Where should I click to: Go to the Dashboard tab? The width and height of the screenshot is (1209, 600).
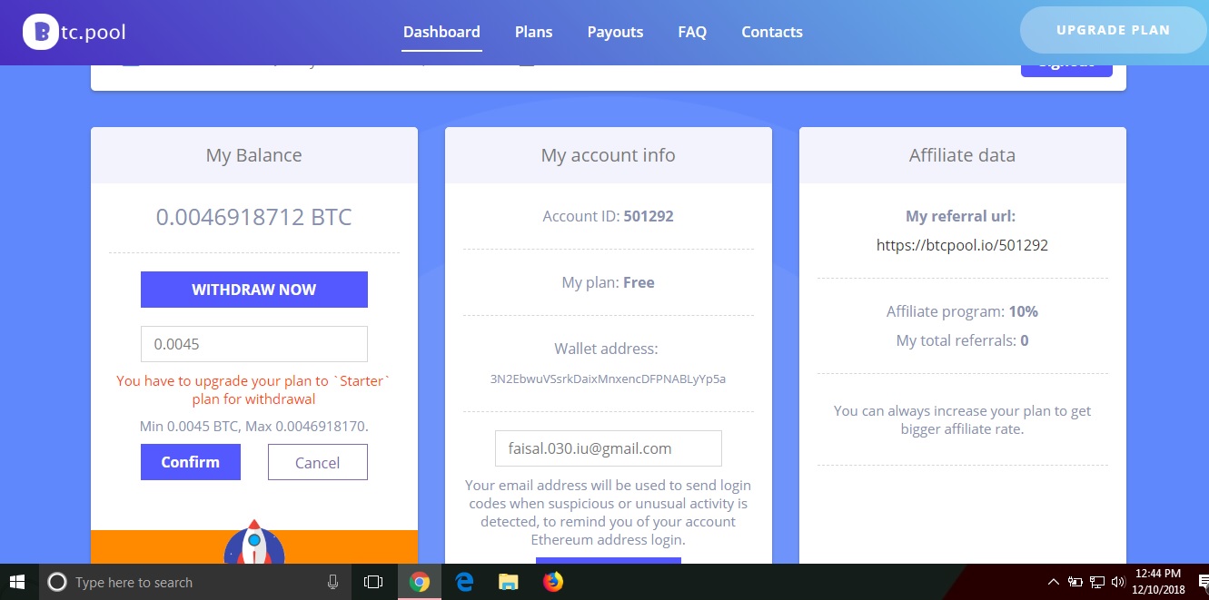[441, 32]
